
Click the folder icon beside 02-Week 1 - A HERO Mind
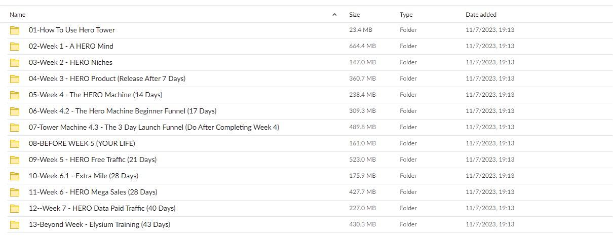coord(15,47)
